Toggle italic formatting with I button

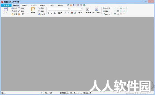(52, 13)
